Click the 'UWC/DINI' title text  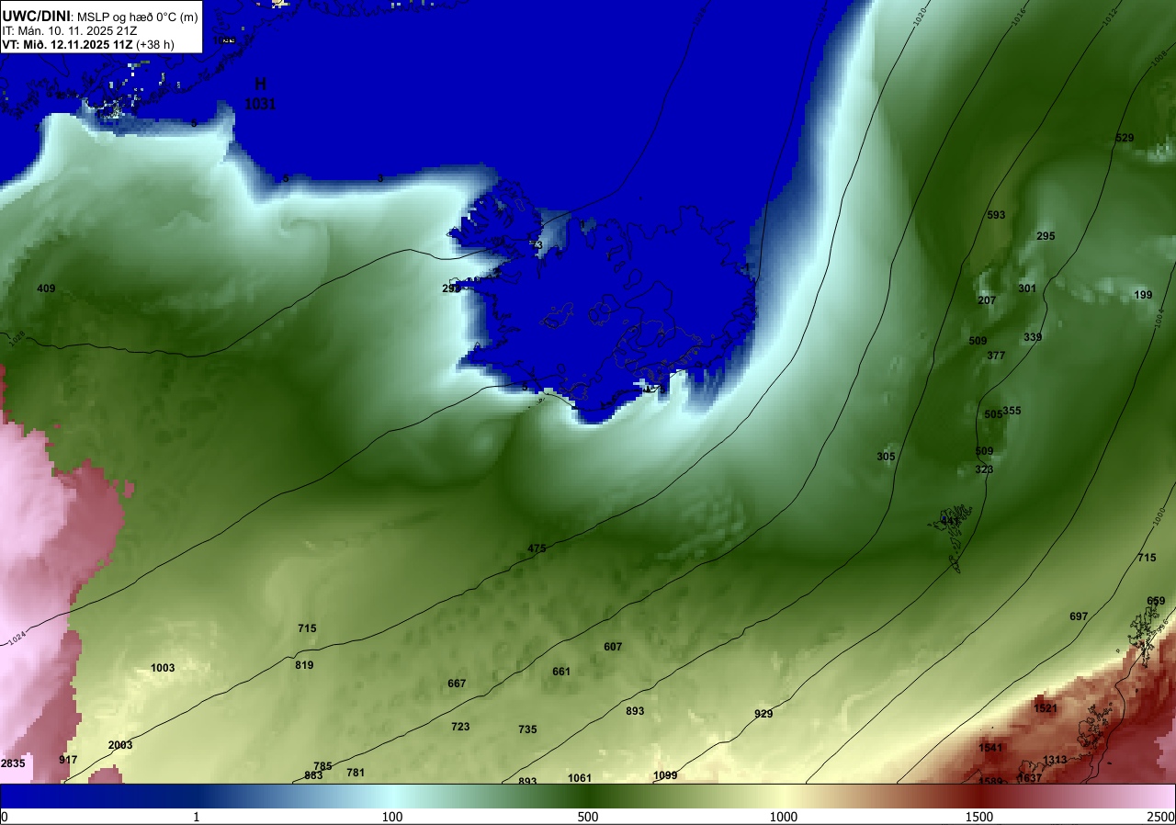pyautogui.click(x=34, y=15)
